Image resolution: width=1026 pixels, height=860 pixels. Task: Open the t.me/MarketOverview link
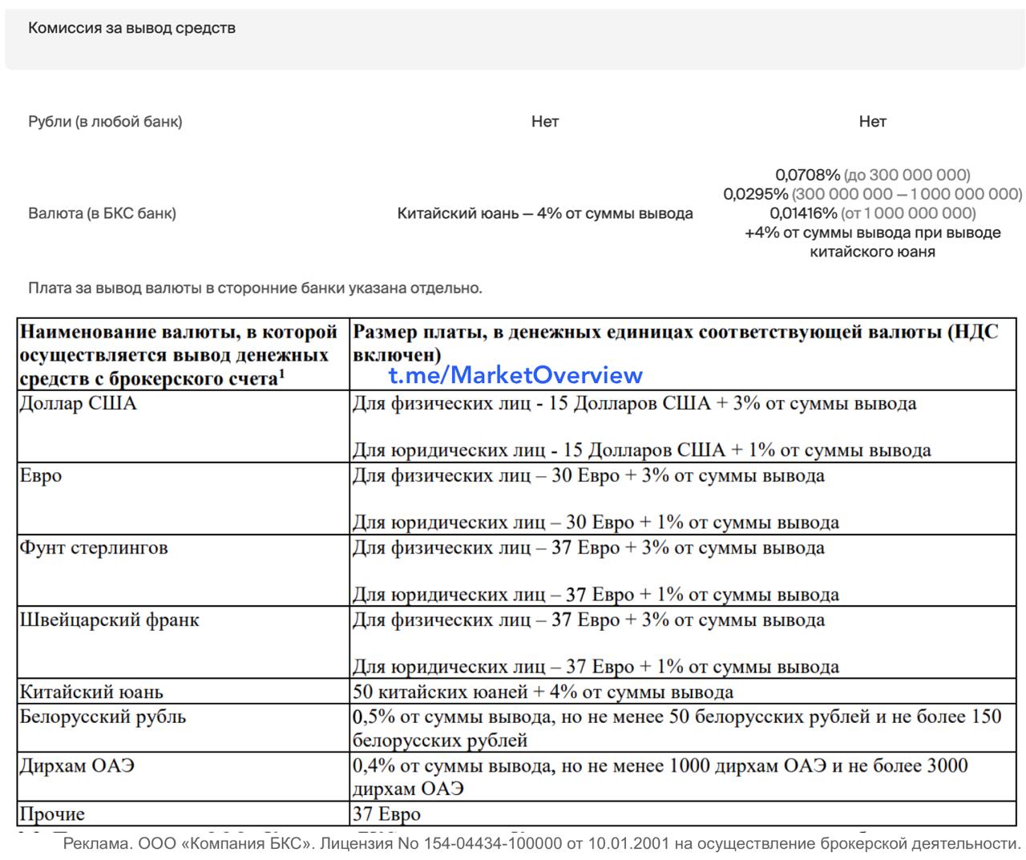(515, 375)
